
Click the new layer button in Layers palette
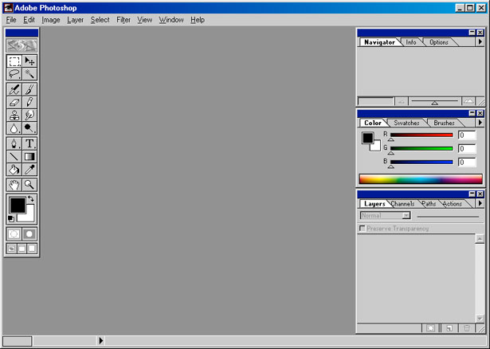coord(449,327)
